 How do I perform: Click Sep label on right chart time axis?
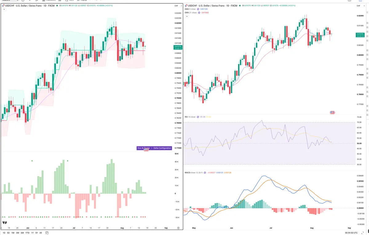tap(349, 228)
